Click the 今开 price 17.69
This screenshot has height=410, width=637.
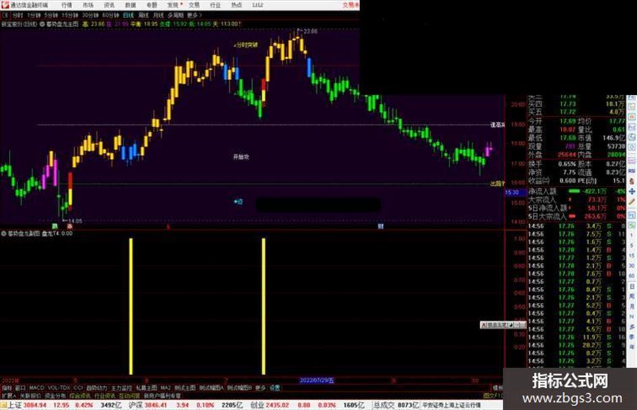coord(568,121)
